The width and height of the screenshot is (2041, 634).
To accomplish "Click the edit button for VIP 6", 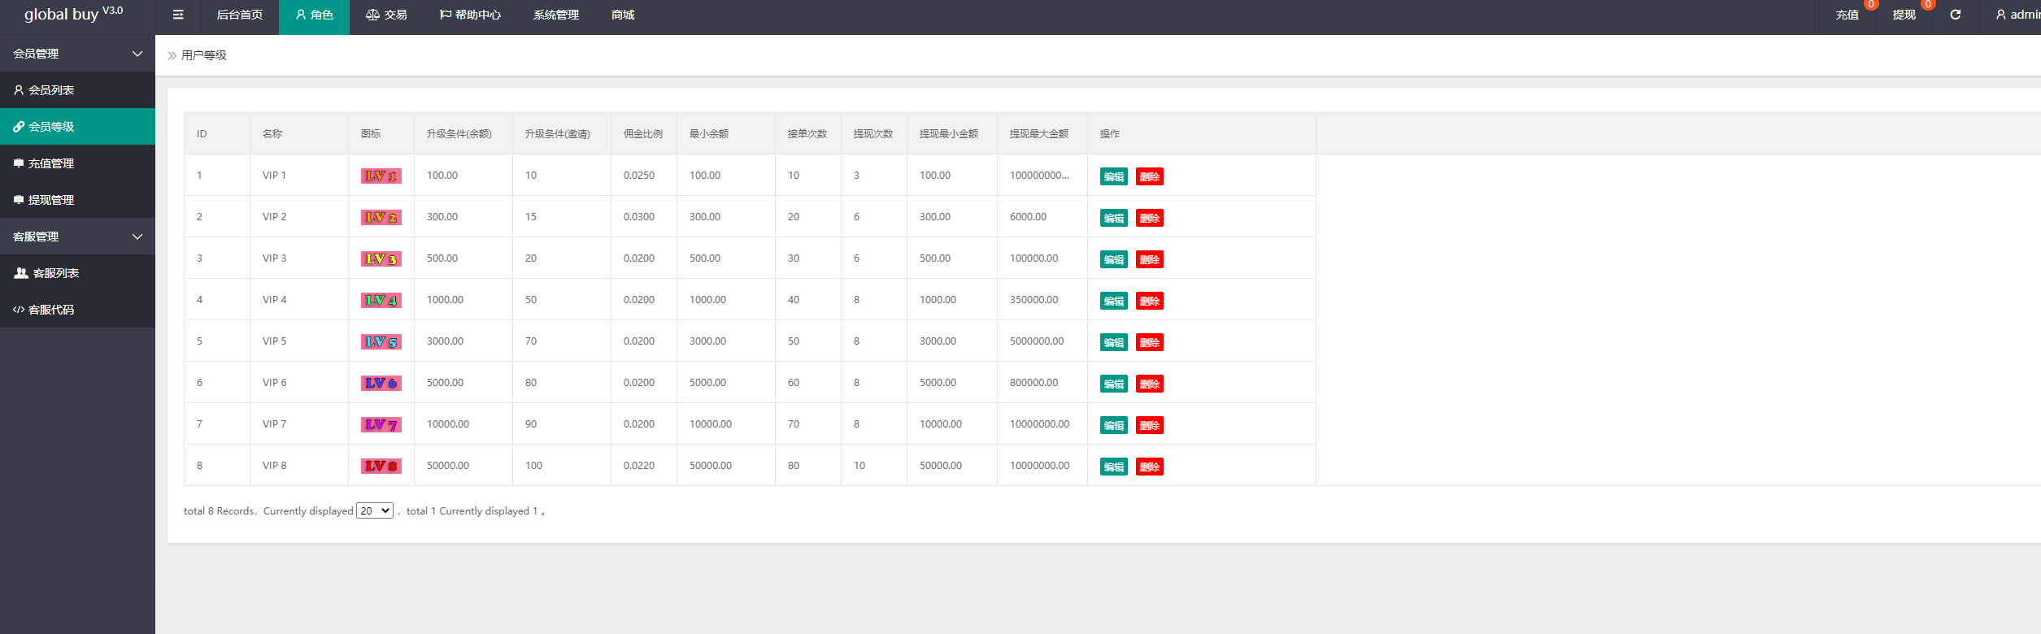I will point(1113,384).
